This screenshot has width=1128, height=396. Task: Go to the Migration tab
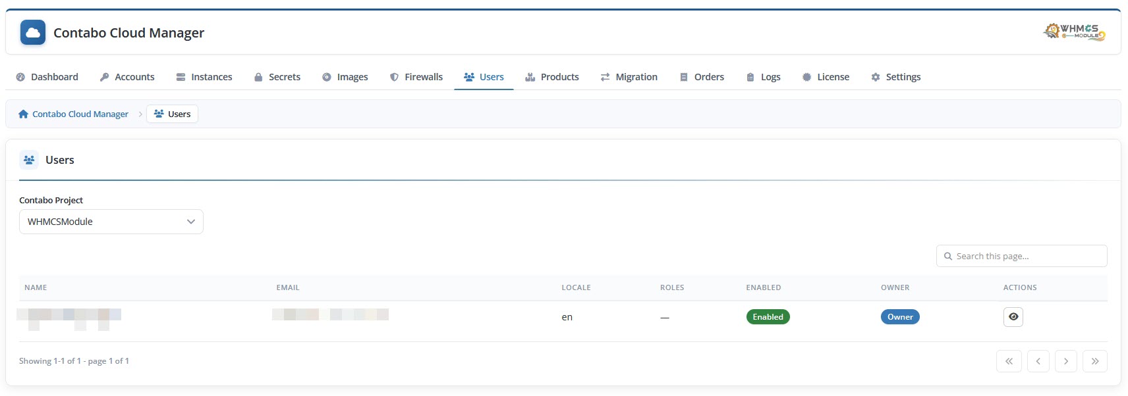click(x=629, y=77)
